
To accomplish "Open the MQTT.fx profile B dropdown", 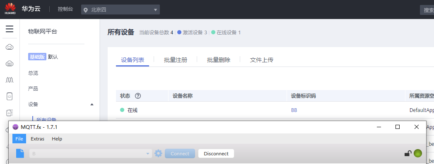I will pyautogui.click(x=91, y=154).
